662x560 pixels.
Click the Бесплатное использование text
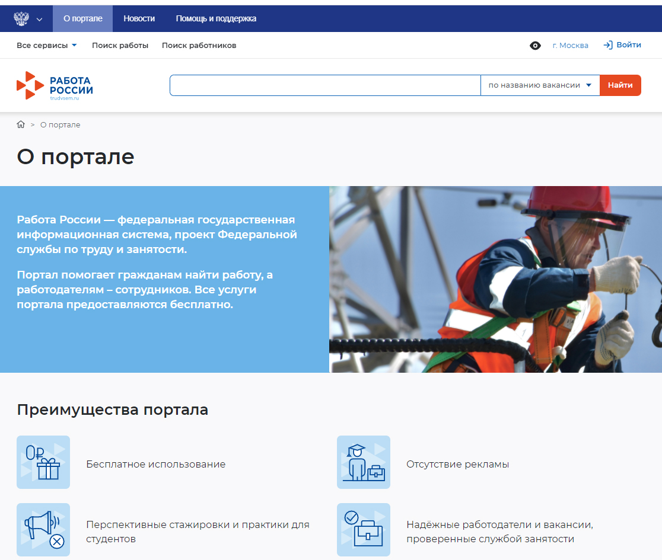156,464
